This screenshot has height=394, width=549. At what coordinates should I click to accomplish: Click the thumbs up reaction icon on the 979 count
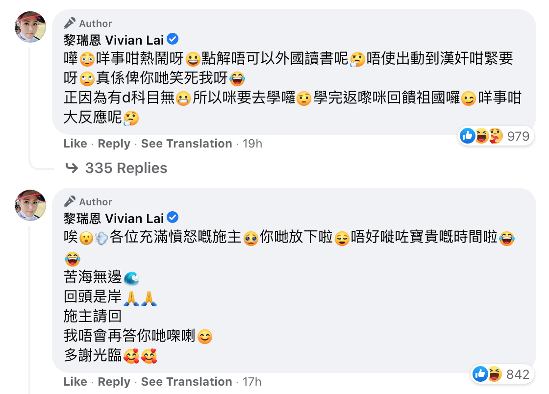[x=468, y=136]
